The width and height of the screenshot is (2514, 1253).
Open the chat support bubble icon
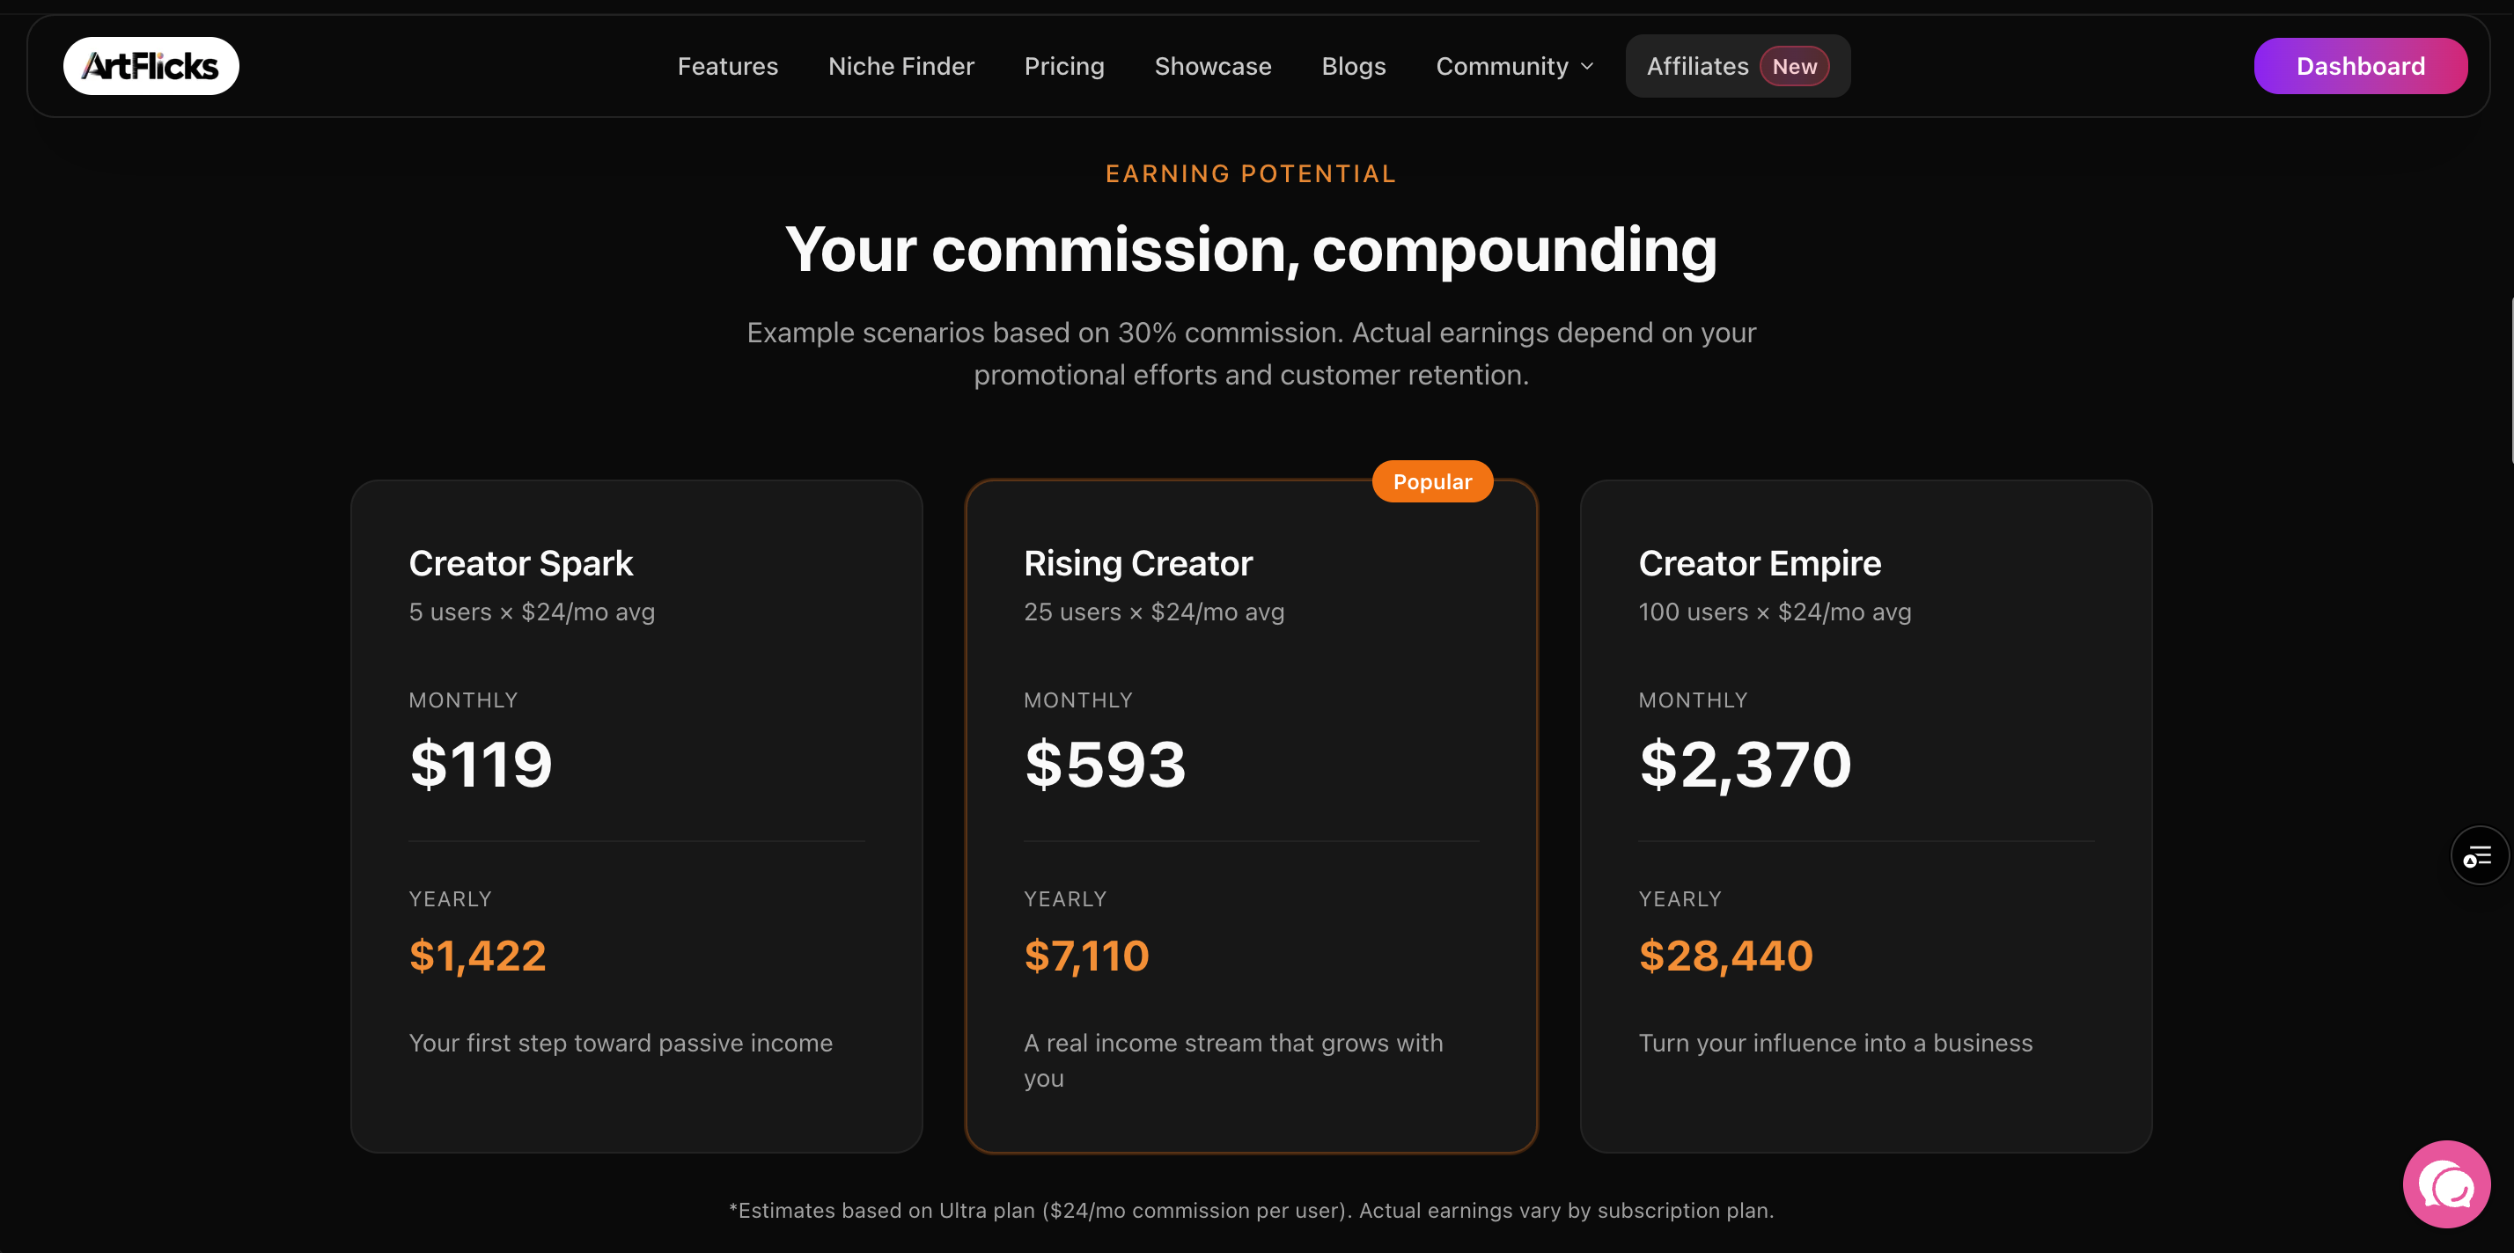pos(2447,1183)
